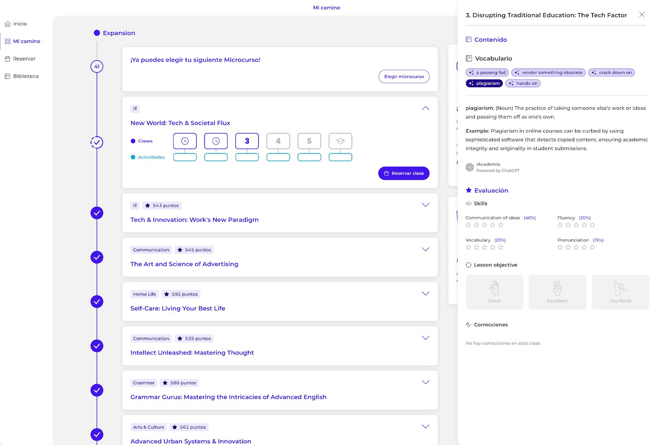Screen dimensions: 653x445
Task: Click completed marker beside Self-Care course
Action: 97,302
